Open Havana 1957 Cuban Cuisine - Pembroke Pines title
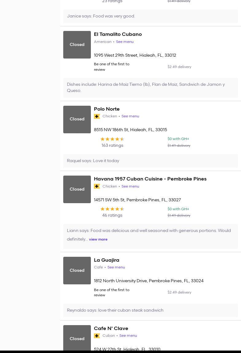The image size is (241, 353). [150, 179]
